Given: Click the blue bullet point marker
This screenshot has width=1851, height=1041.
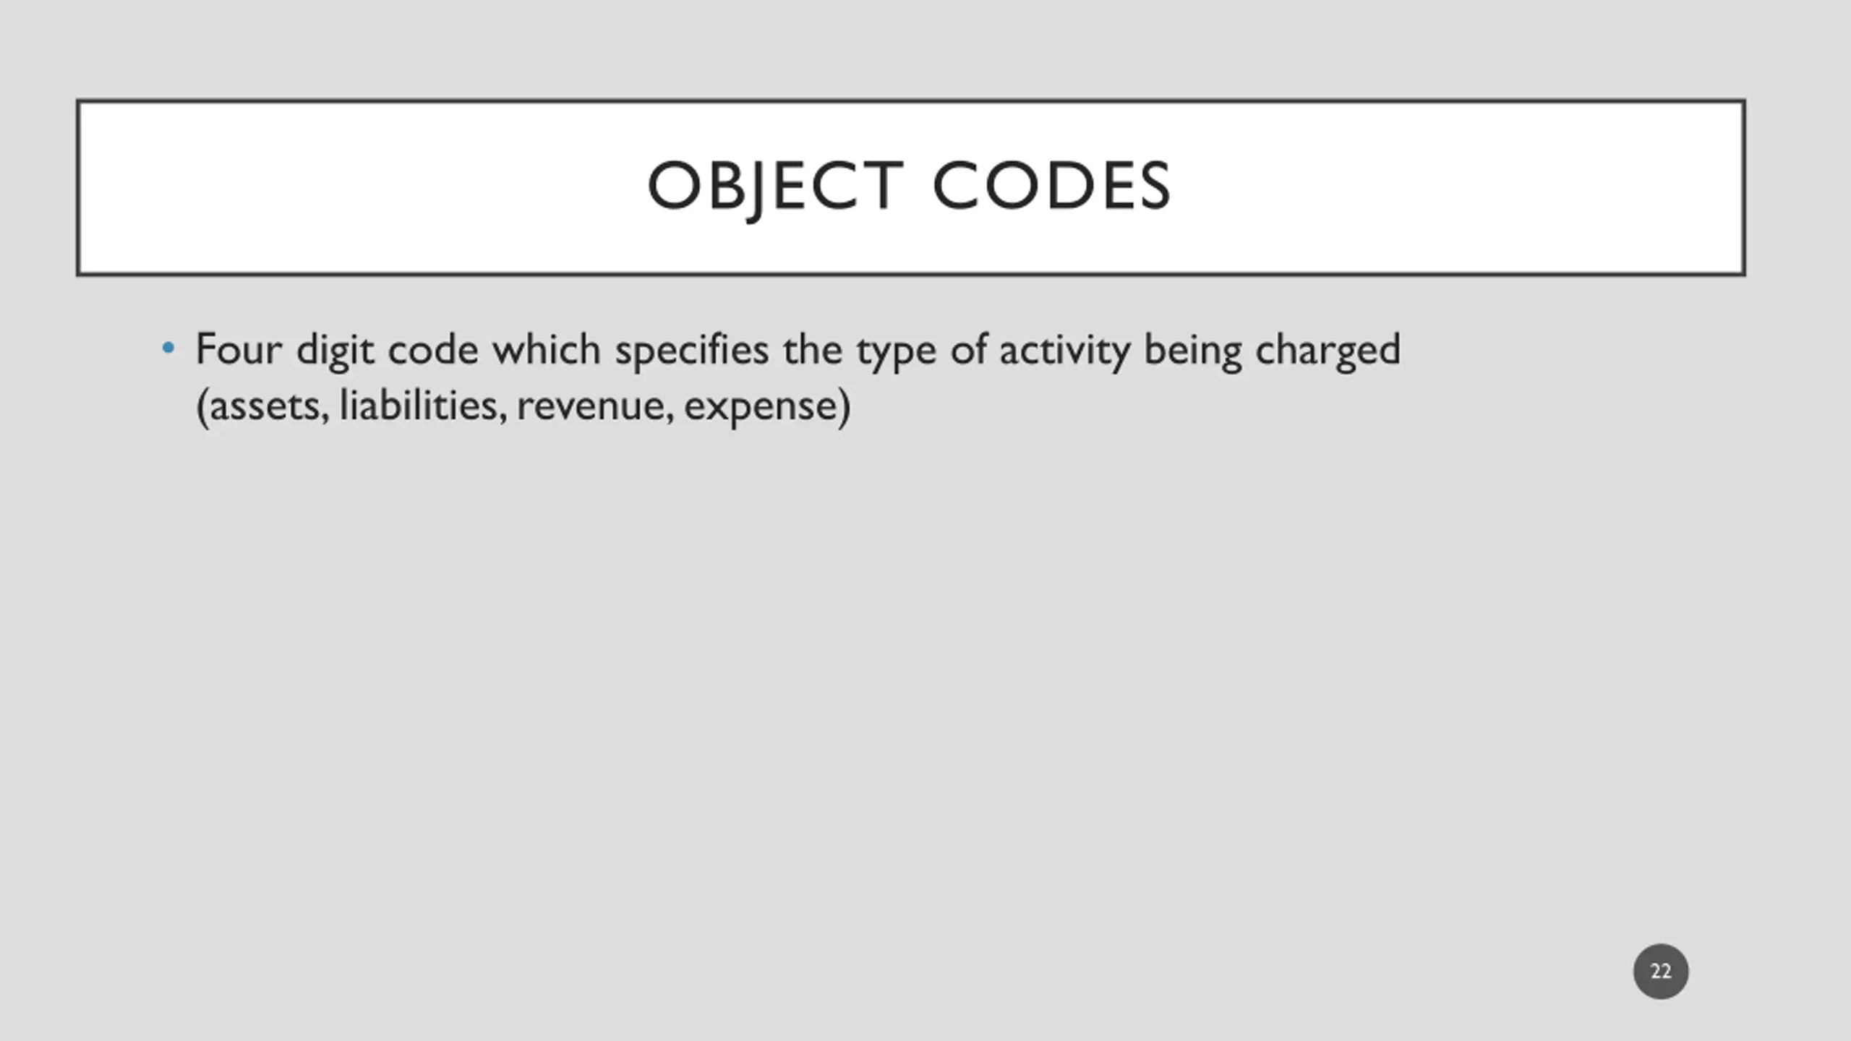Looking at the screenshot, I should 168,348.
